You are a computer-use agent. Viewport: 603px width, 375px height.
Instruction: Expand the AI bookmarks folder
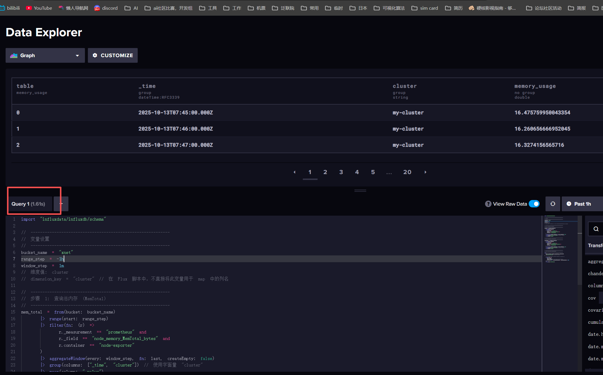pyautogui.click(x=132, y=8)
